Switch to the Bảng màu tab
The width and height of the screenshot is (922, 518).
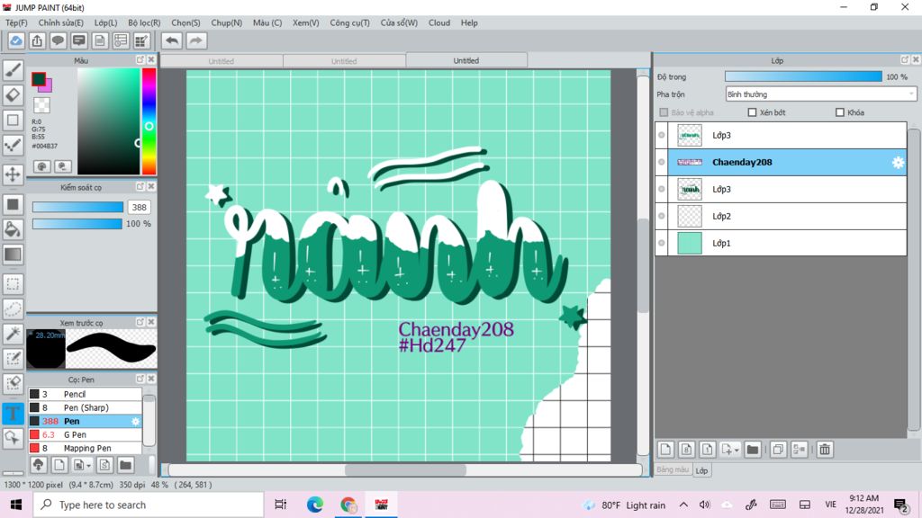pos(673,469)
